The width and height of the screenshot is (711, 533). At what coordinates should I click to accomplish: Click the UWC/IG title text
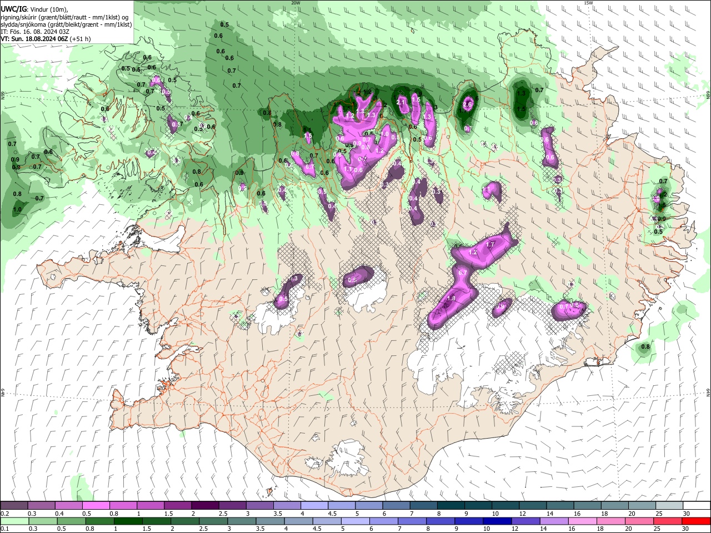pos(14,9)
